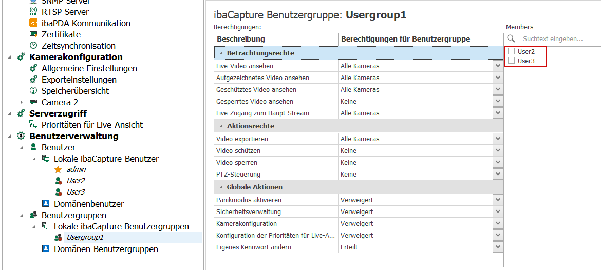Open the Eigenes Kennwort ändern dropdown
This screenshot has height=270, width=601.
pos(498,247)
